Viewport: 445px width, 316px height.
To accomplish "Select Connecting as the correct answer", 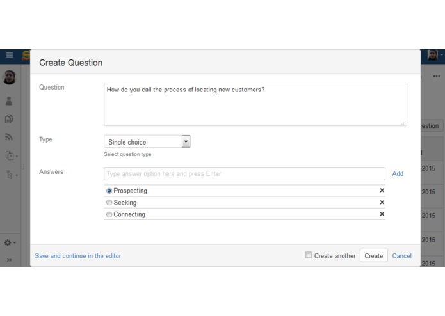I will point(109,214).
